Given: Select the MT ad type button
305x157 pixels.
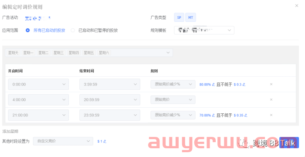Looking at the screenshot, I should point(191,17).
